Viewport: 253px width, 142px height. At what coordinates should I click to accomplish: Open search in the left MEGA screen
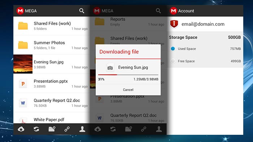[x=82, y=11]
